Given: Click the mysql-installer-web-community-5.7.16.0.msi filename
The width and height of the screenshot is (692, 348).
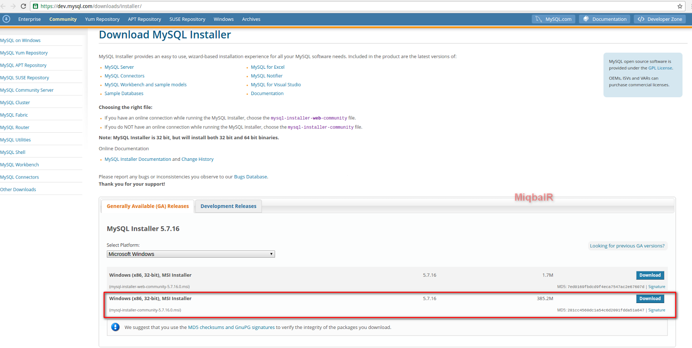Looking at the screenshot, I should click(149, 287).
